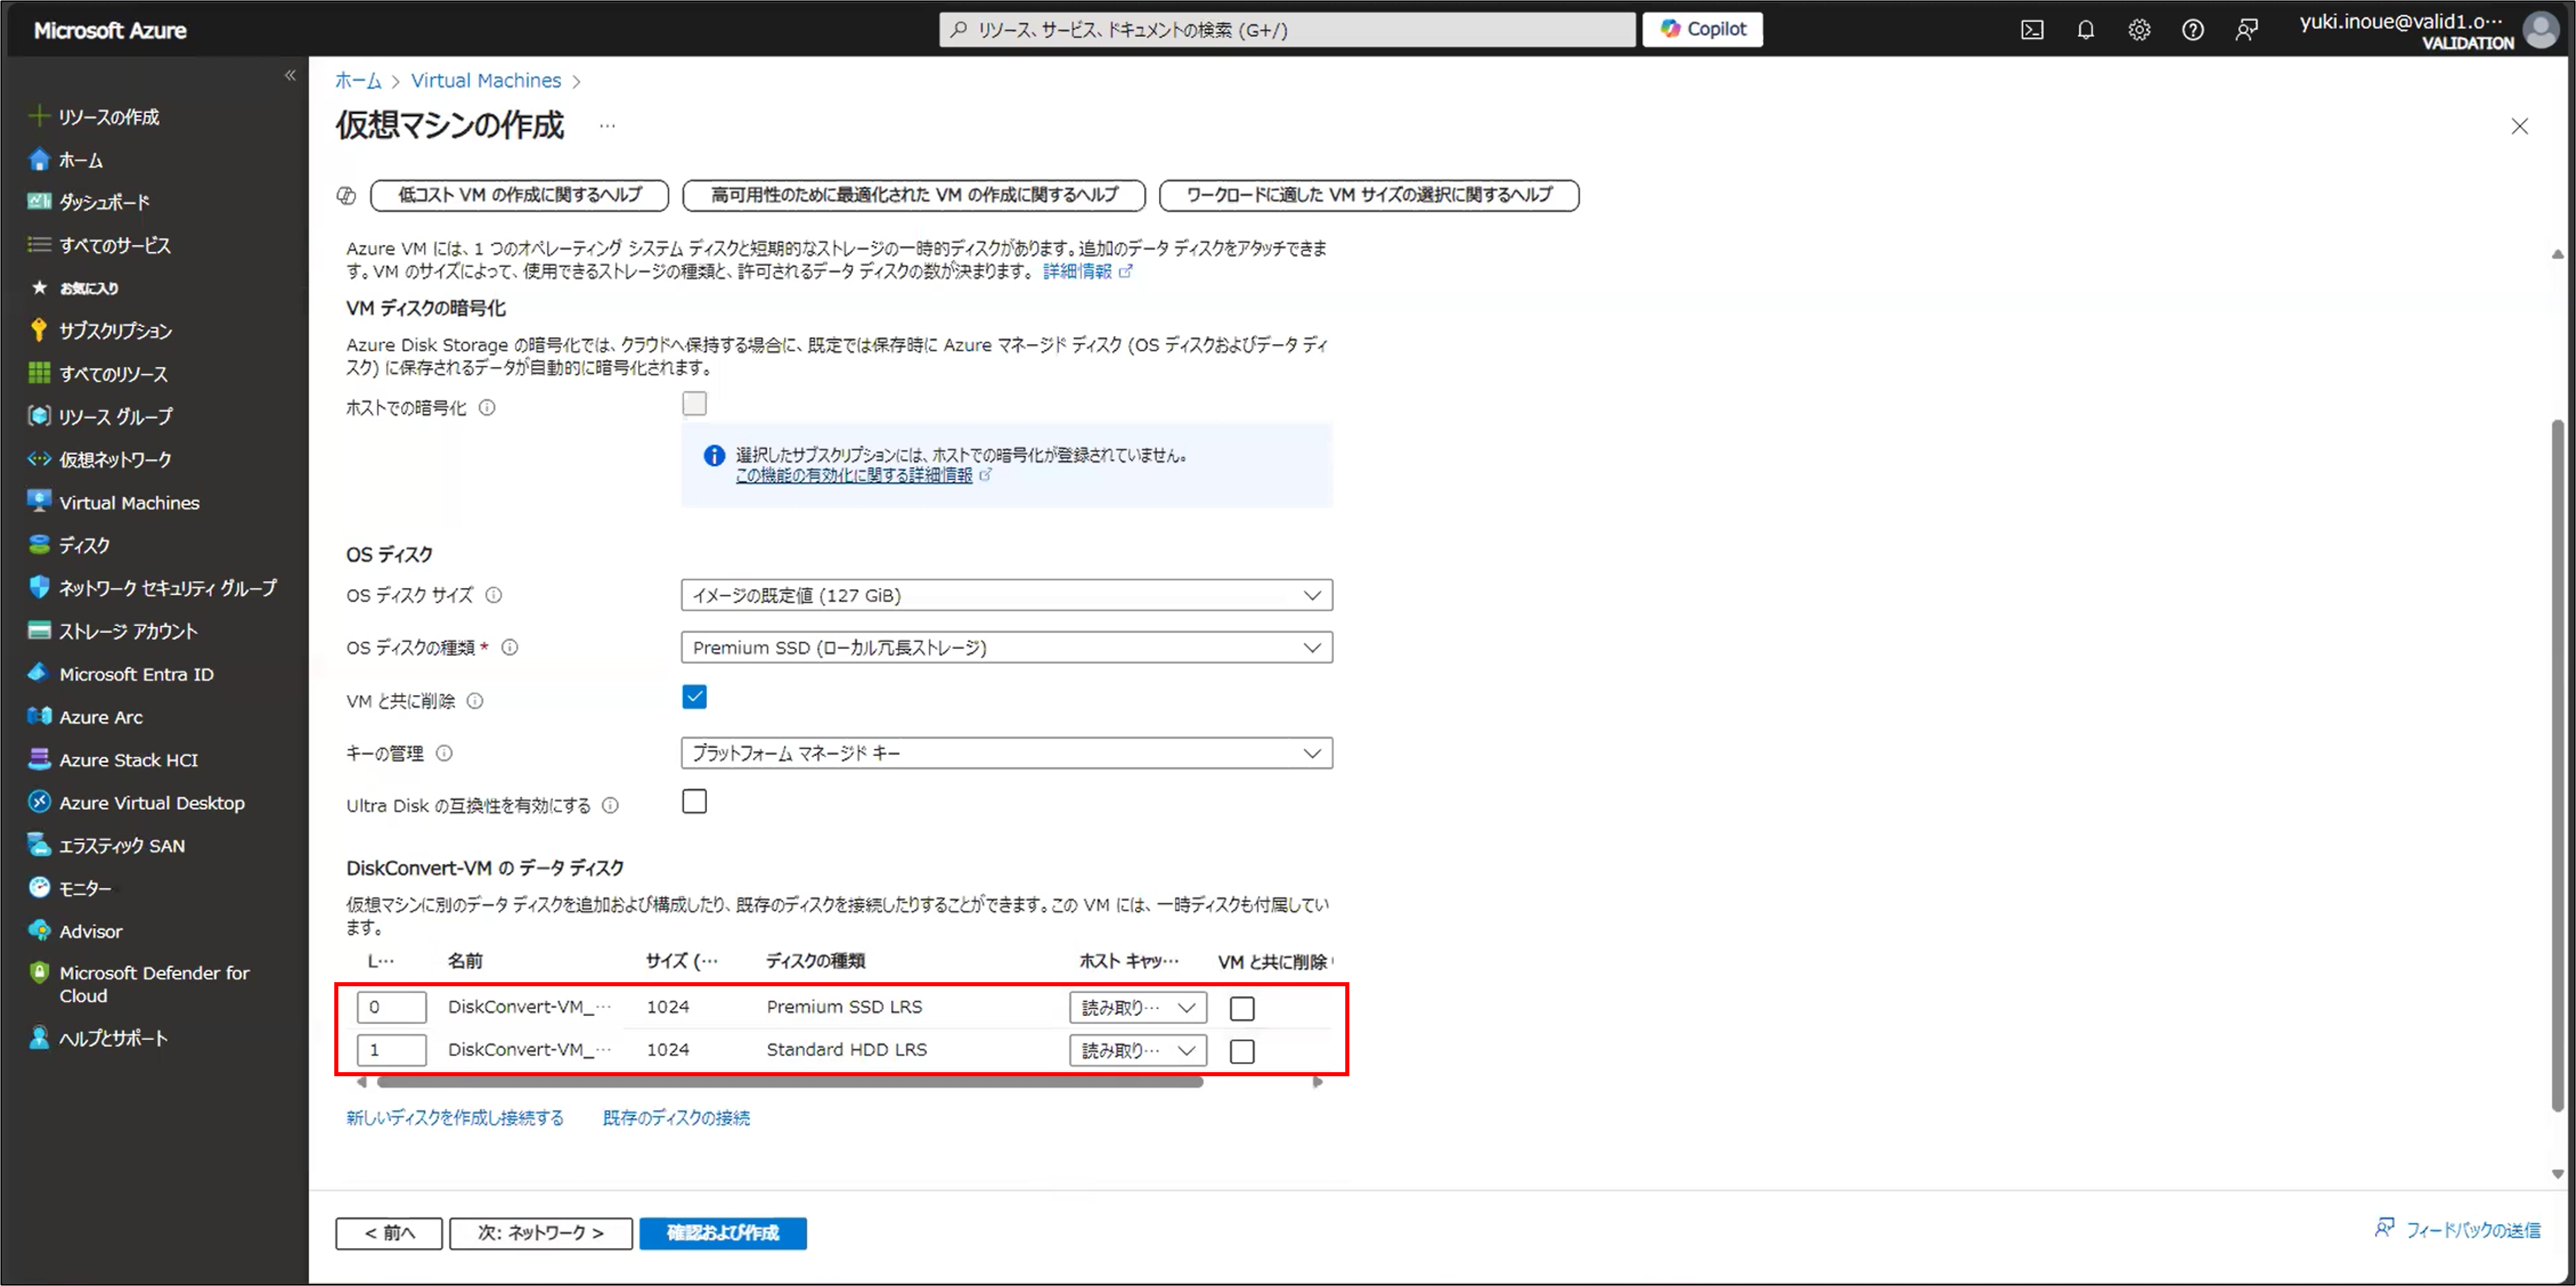Click LUN field of the Standard HDD LRS row
The width and height of the screenshot is (2576, 1286).
391,1050
